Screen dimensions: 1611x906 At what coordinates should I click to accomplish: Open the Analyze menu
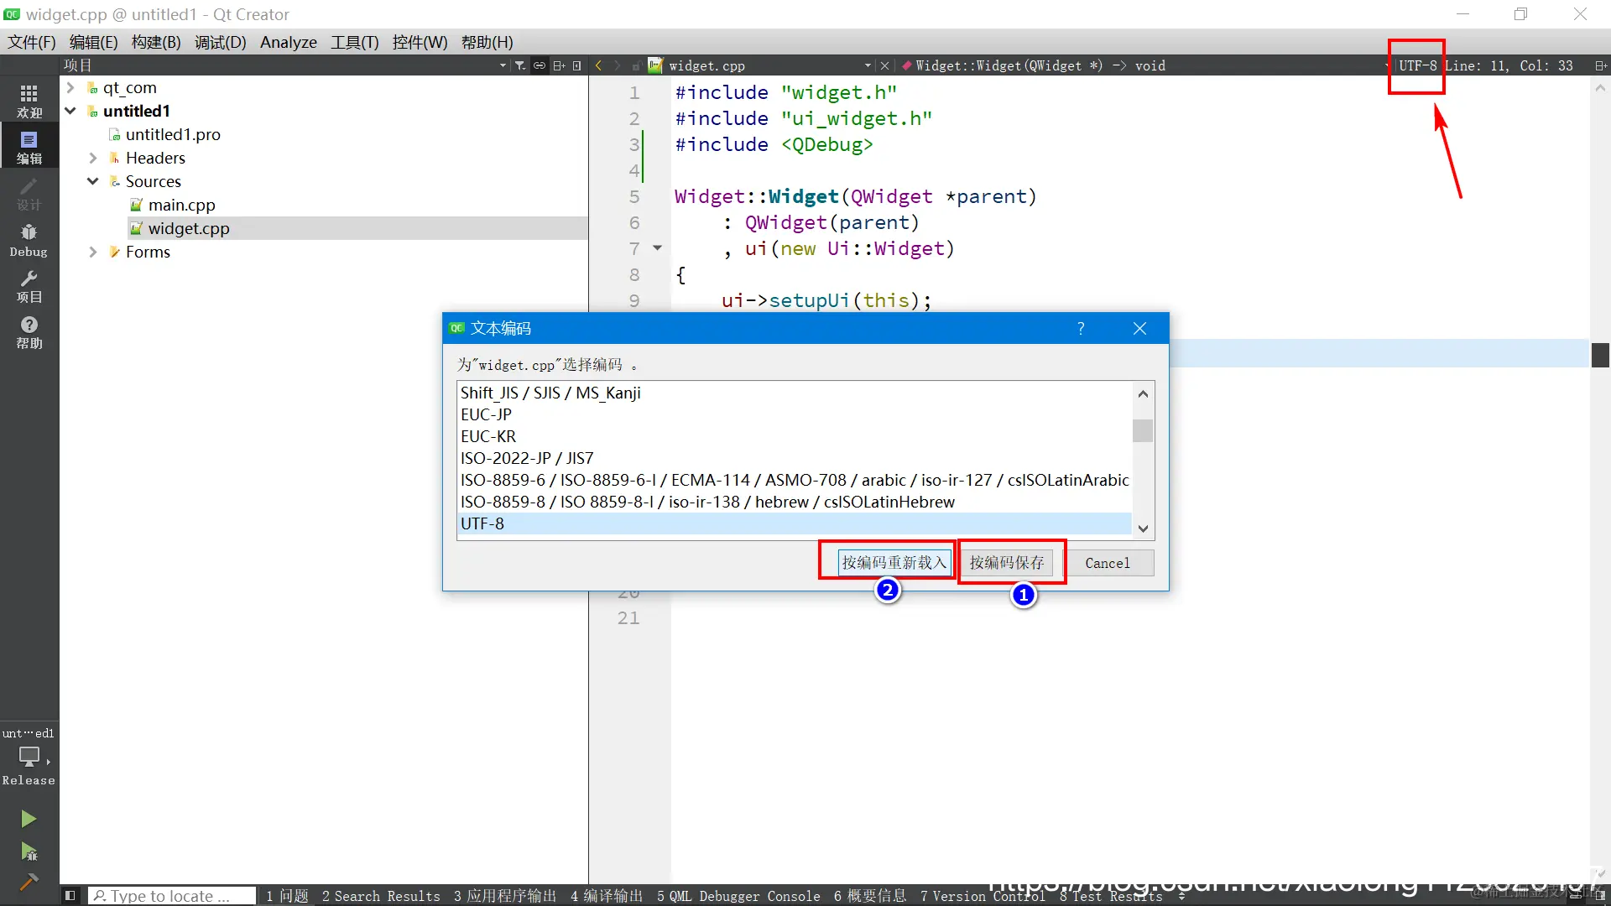(x=288, y=42)
